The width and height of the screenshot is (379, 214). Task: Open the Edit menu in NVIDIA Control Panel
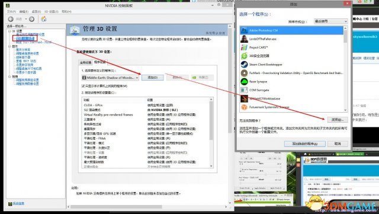pos(24,11)
